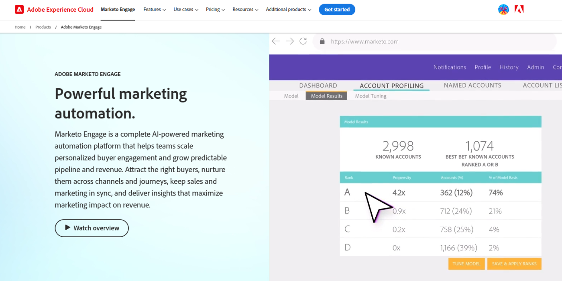Click the red Adobe logo icon
562x281 pixels.
point(519,9)
